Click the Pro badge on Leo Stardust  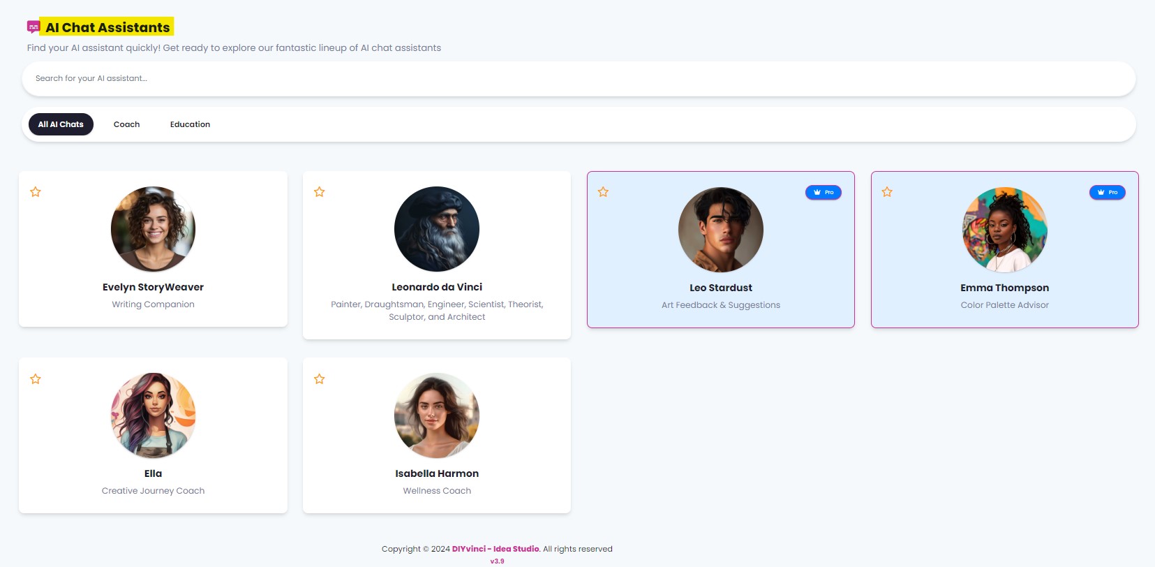click(824, 192)
